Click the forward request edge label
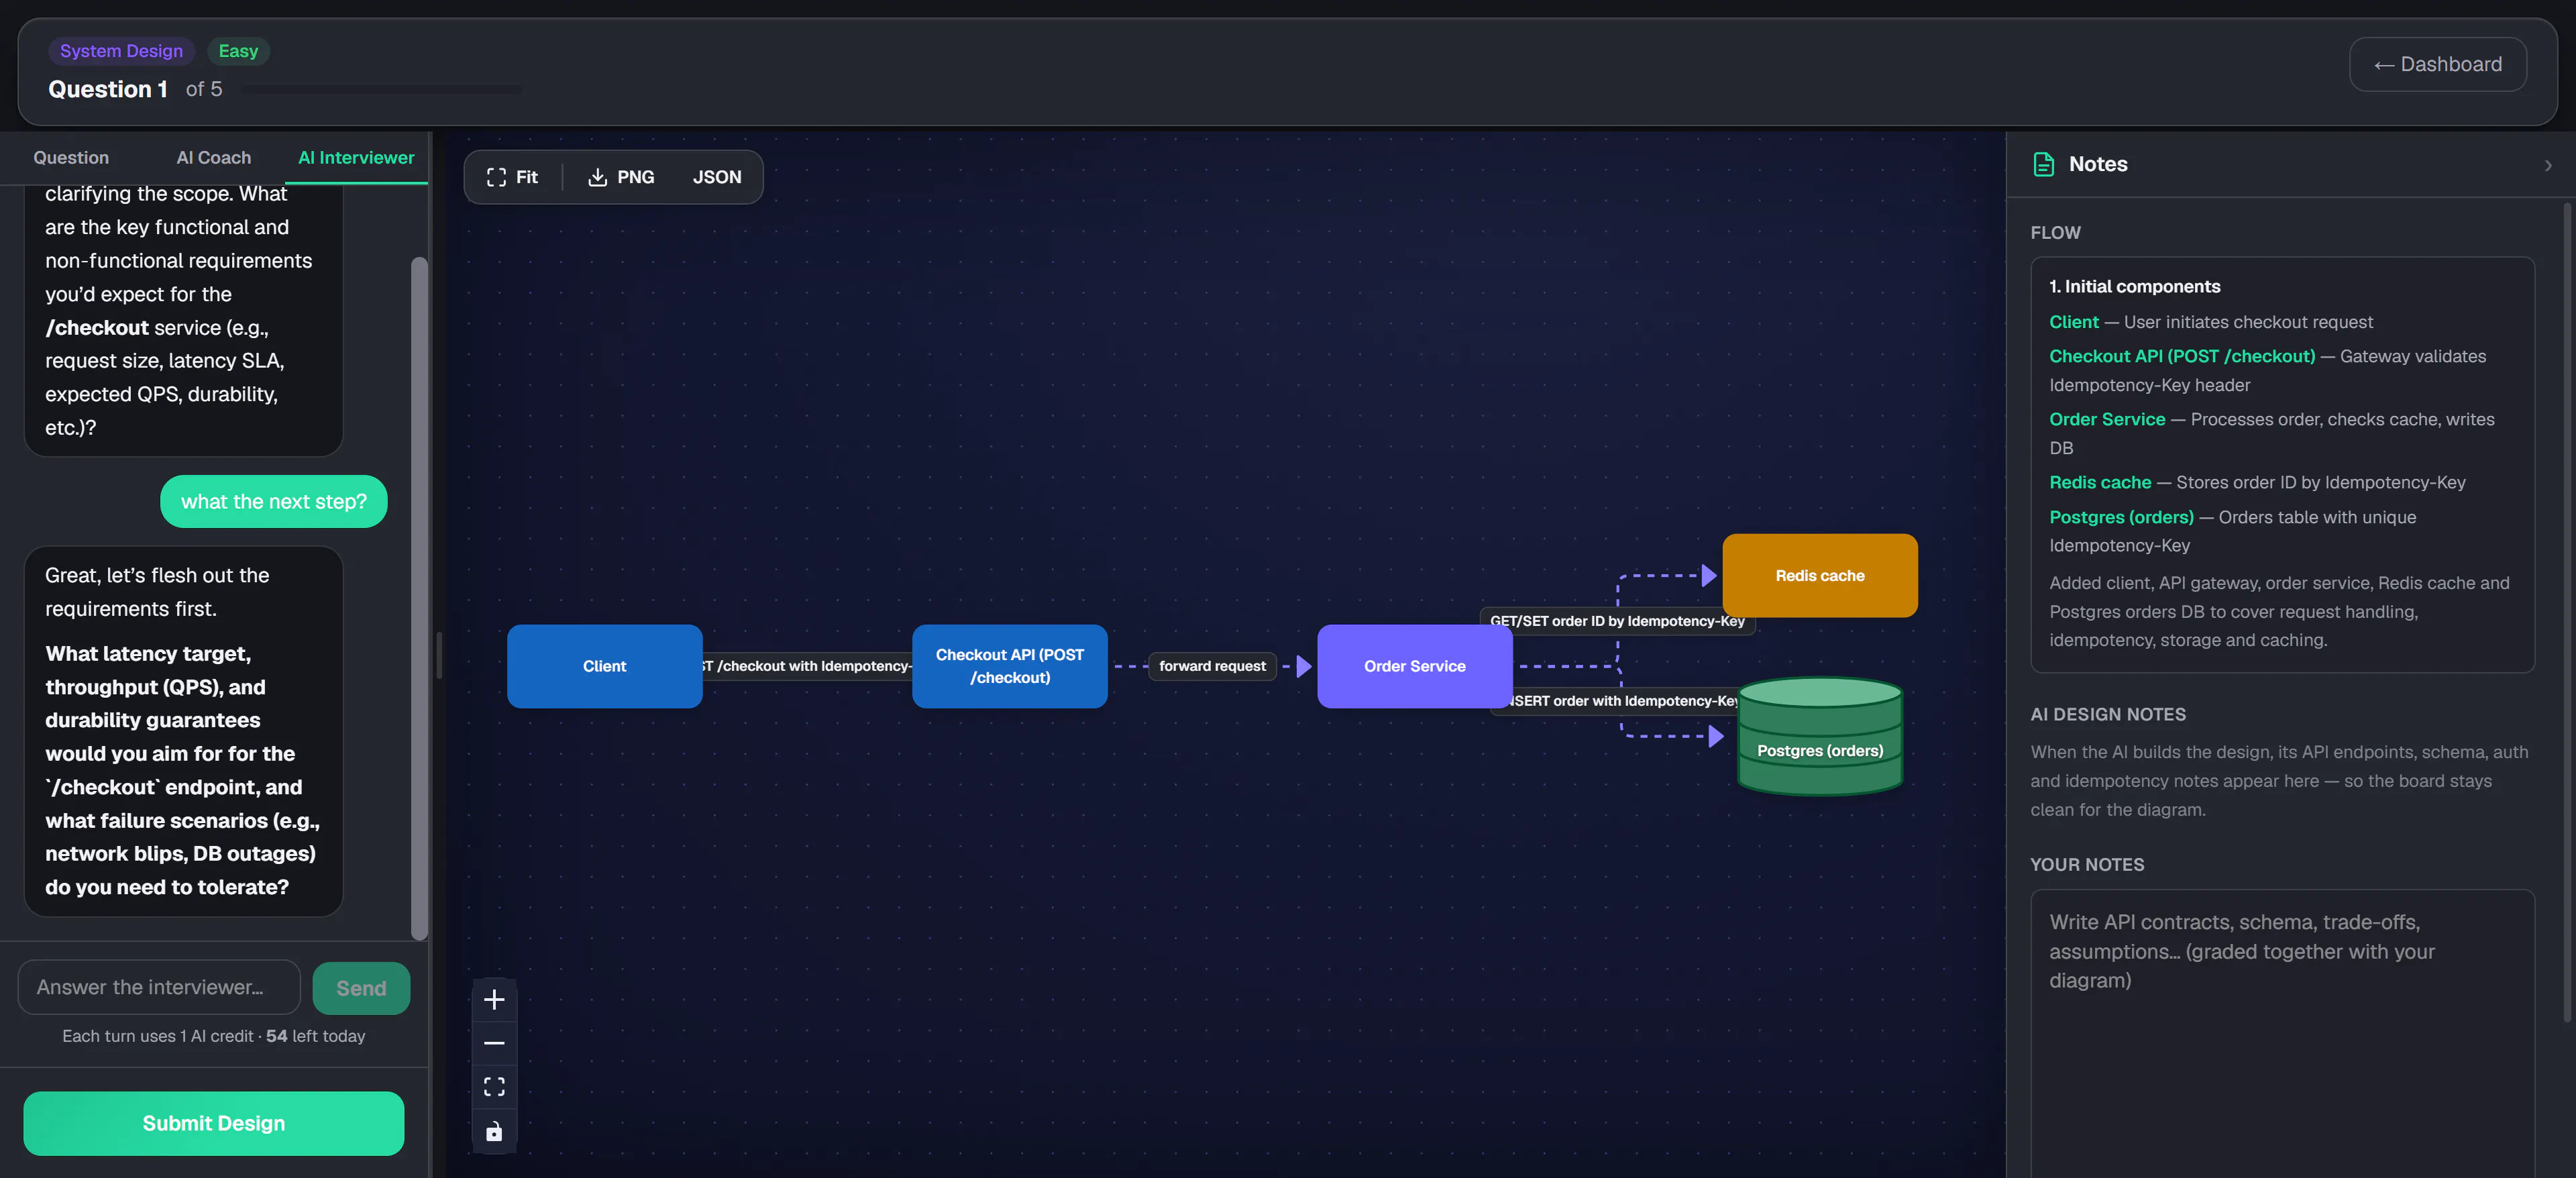The width and height of the screenshot is (2576, 1178). point(1212,666)
